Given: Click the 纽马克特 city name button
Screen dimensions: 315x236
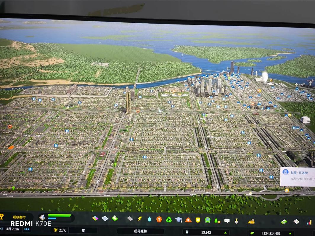Looking at the screenshot, I should click(140, 231).
